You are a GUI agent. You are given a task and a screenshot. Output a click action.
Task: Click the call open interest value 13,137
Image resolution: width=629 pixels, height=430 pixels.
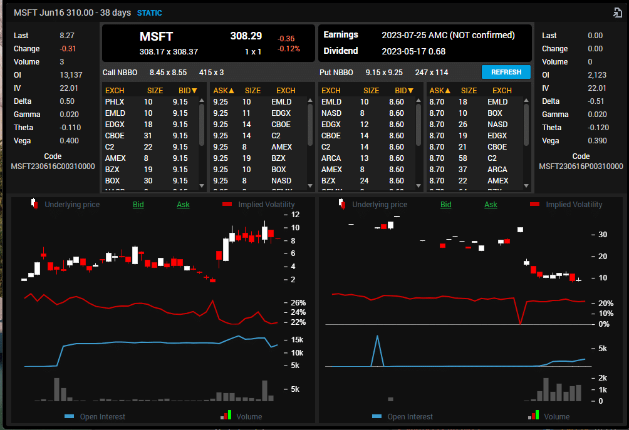(71, 75)
